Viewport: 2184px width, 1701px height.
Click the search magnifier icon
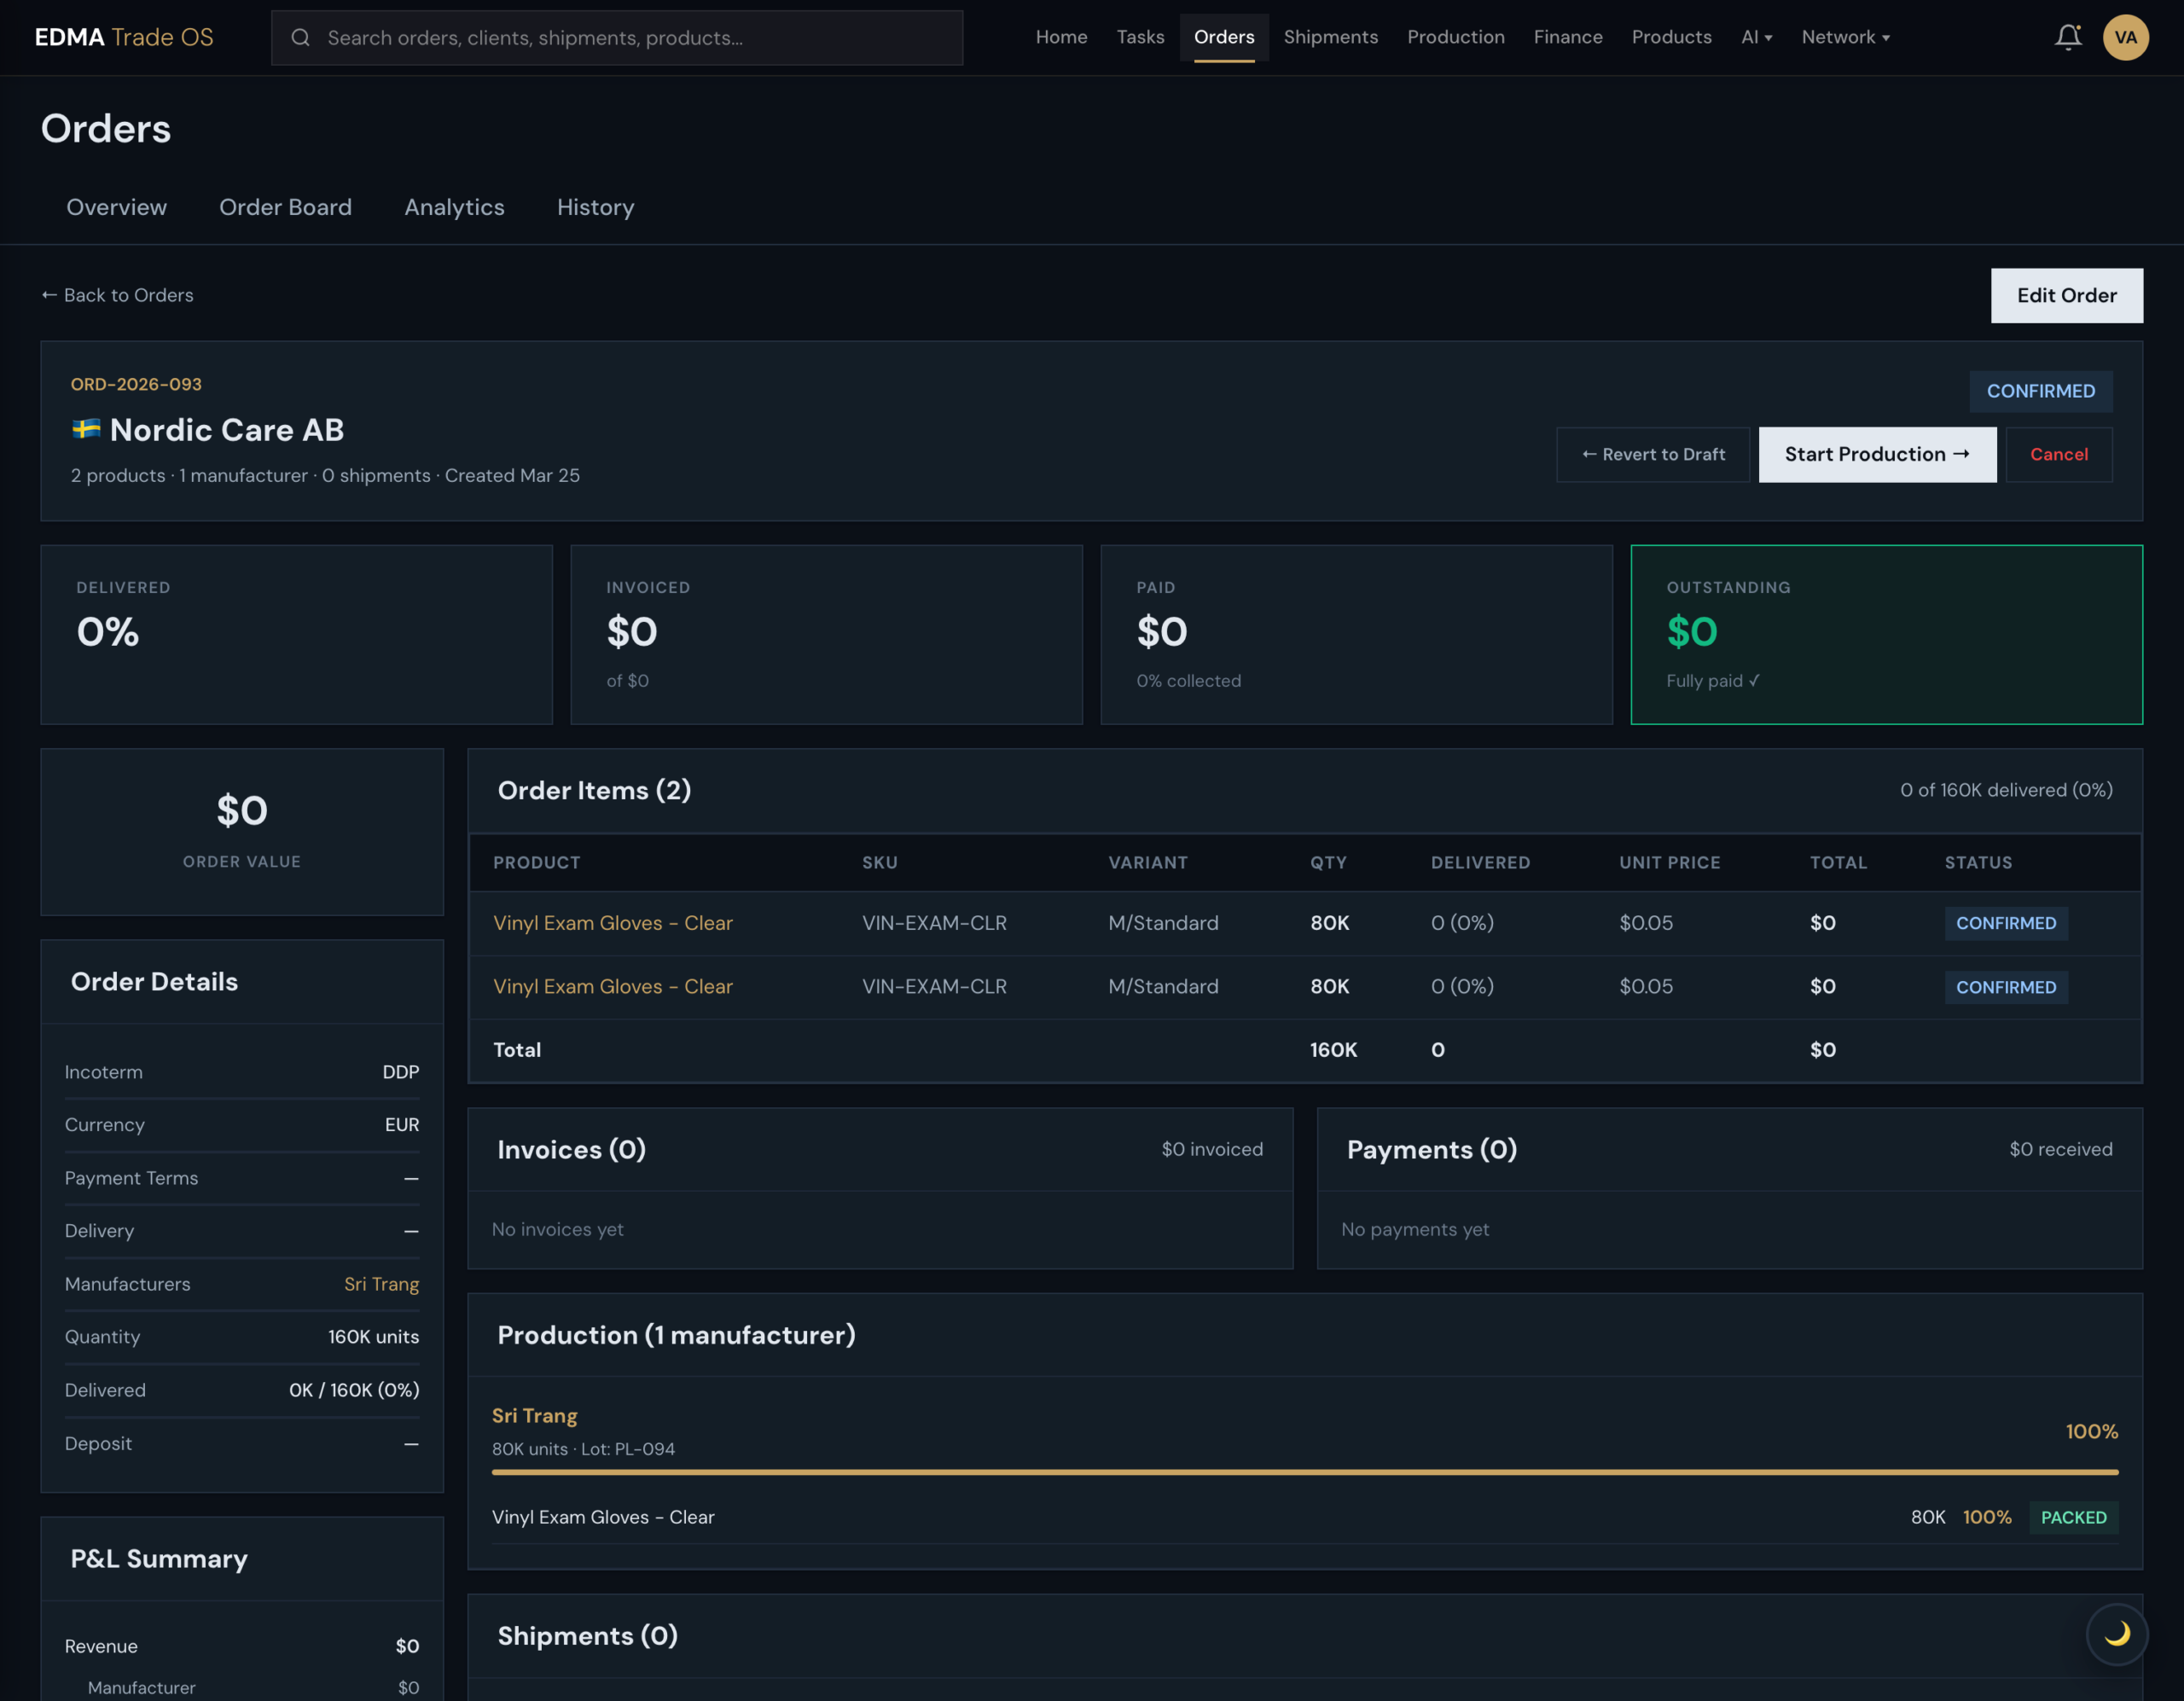click(x=300, y=38)
